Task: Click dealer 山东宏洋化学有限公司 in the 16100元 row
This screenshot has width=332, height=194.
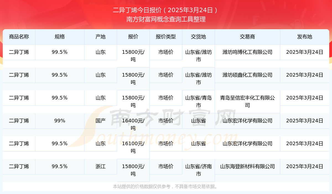Action: 247,144
